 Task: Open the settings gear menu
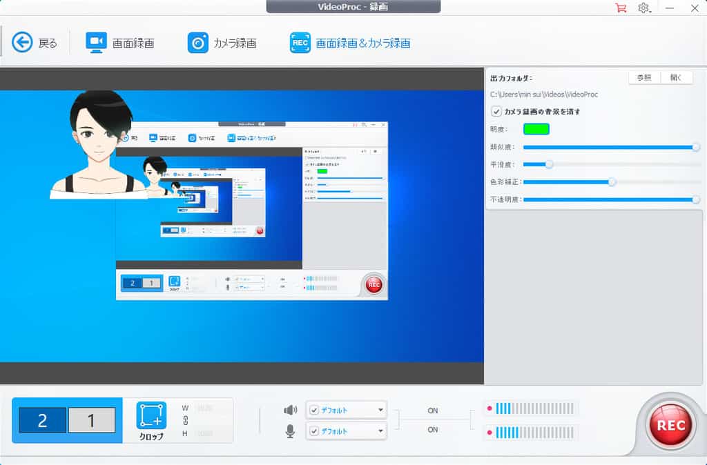[x=643, y=8]
